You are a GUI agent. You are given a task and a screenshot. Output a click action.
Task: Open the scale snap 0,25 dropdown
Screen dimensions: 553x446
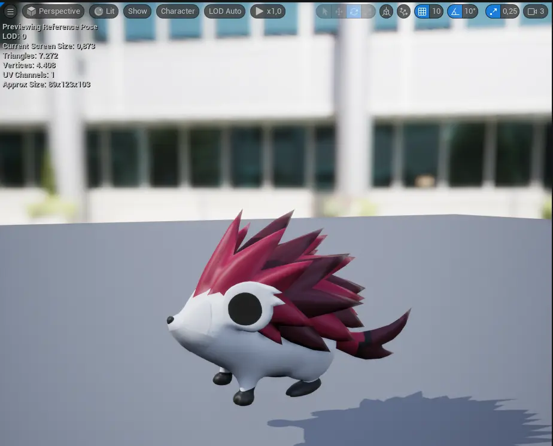[x=510, y=11]
